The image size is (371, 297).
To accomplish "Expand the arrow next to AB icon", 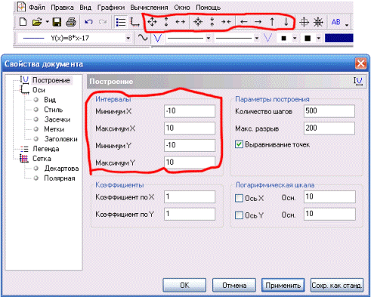I will point(347,25).
